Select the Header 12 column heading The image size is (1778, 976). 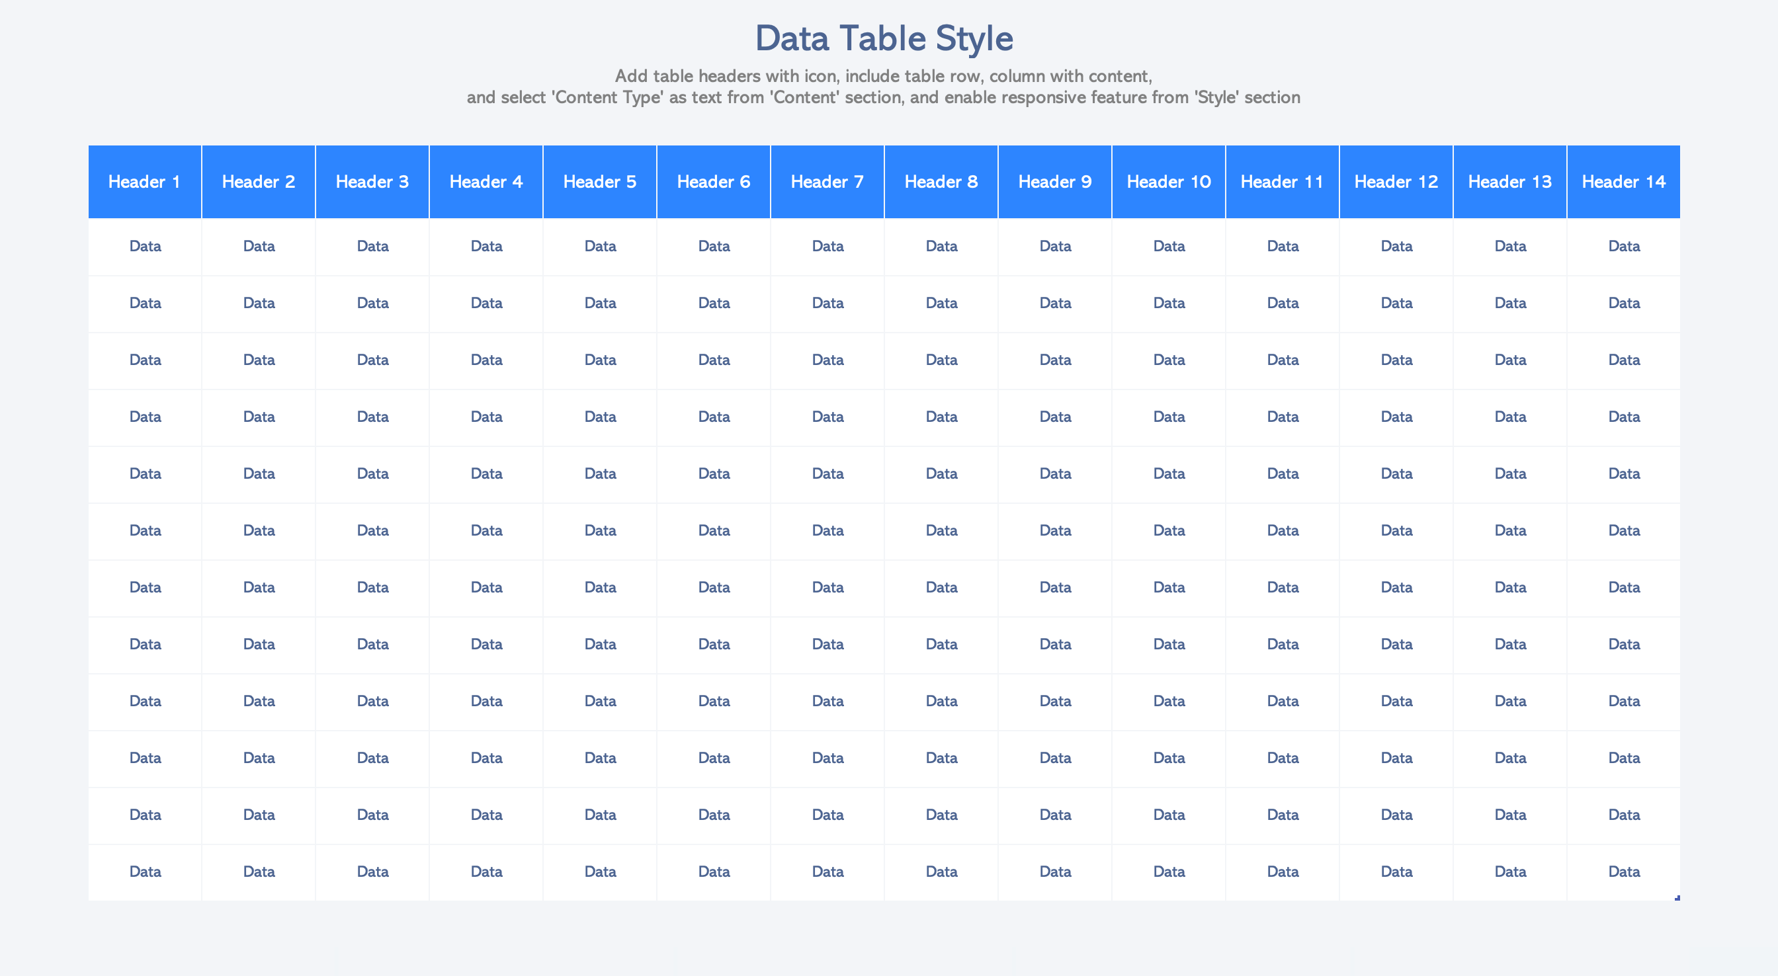[1396, 182]
